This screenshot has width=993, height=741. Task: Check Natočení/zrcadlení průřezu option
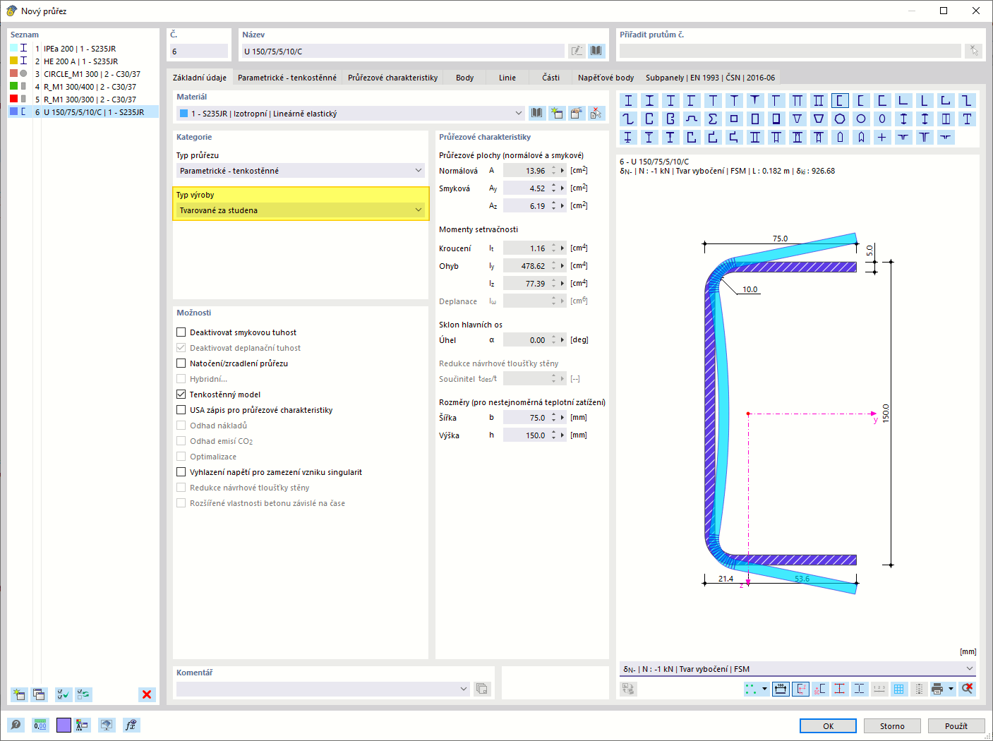coord(181,363)
